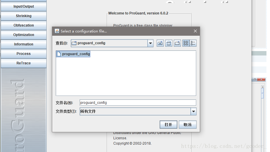Click the file name input field
The width and height of the screenshot is (270, 152).
point(138,103)
